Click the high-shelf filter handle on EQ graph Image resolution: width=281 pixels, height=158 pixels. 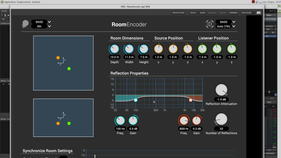point(191,100)
